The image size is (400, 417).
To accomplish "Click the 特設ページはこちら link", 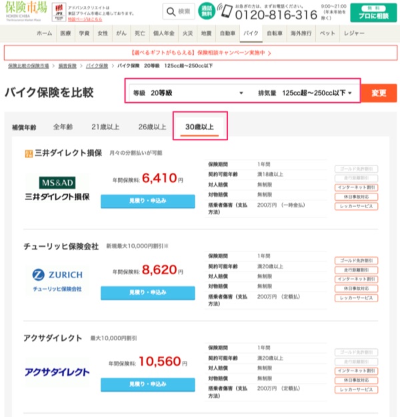I will pyautogui.click(x=85, y=19).
